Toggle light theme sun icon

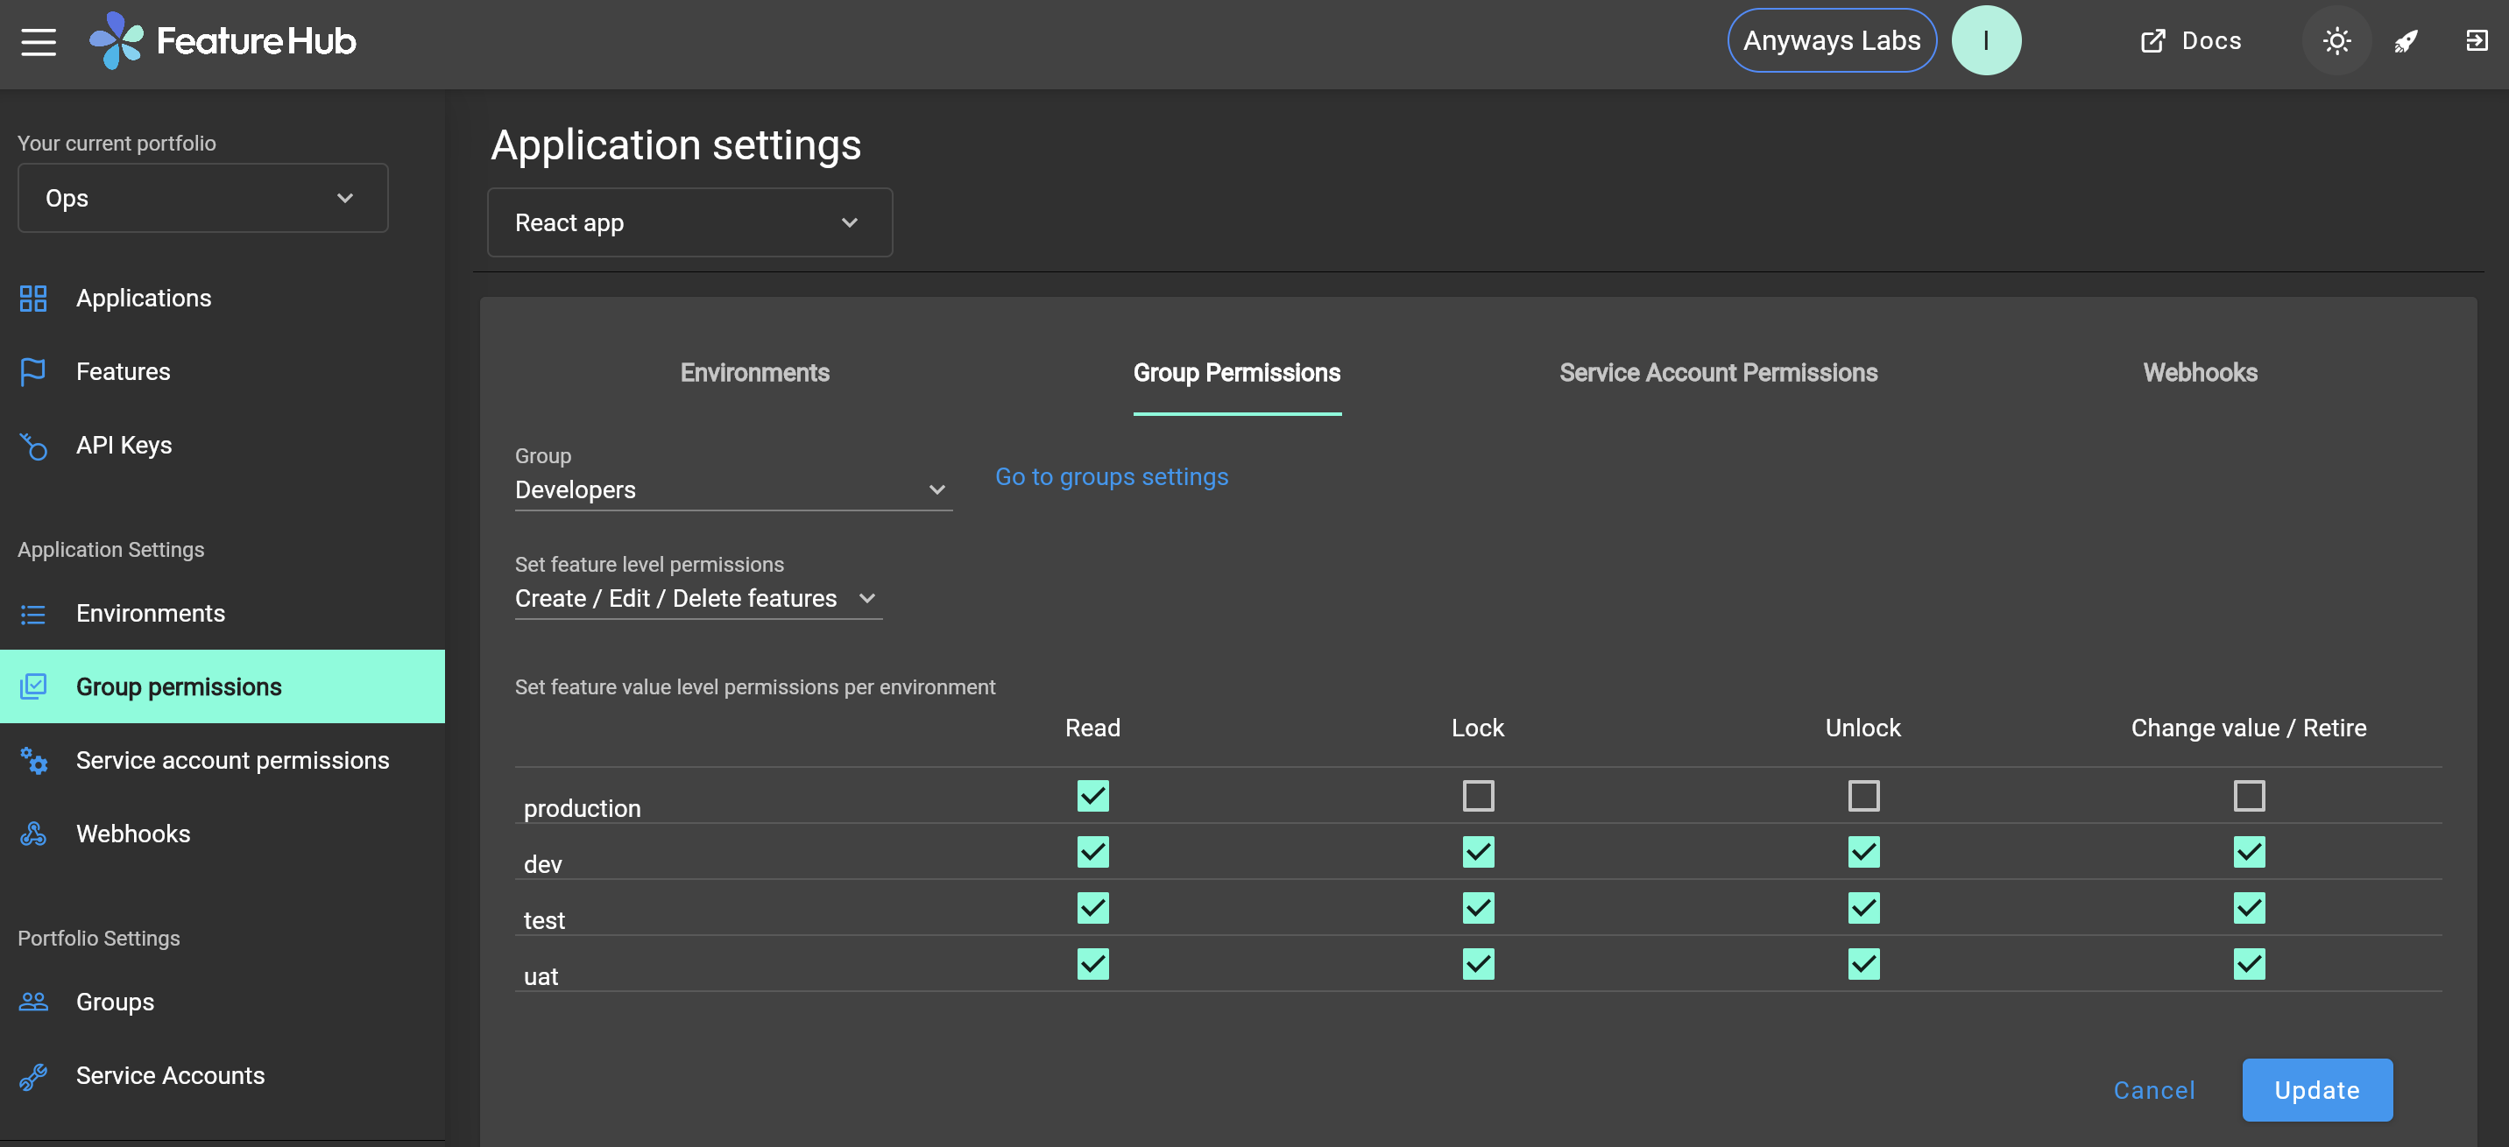2336,41
